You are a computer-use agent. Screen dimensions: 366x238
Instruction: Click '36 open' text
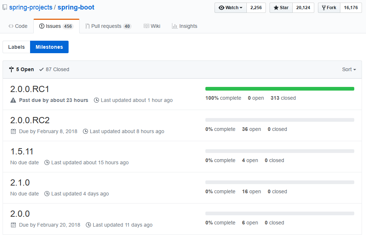click(251, 129)
